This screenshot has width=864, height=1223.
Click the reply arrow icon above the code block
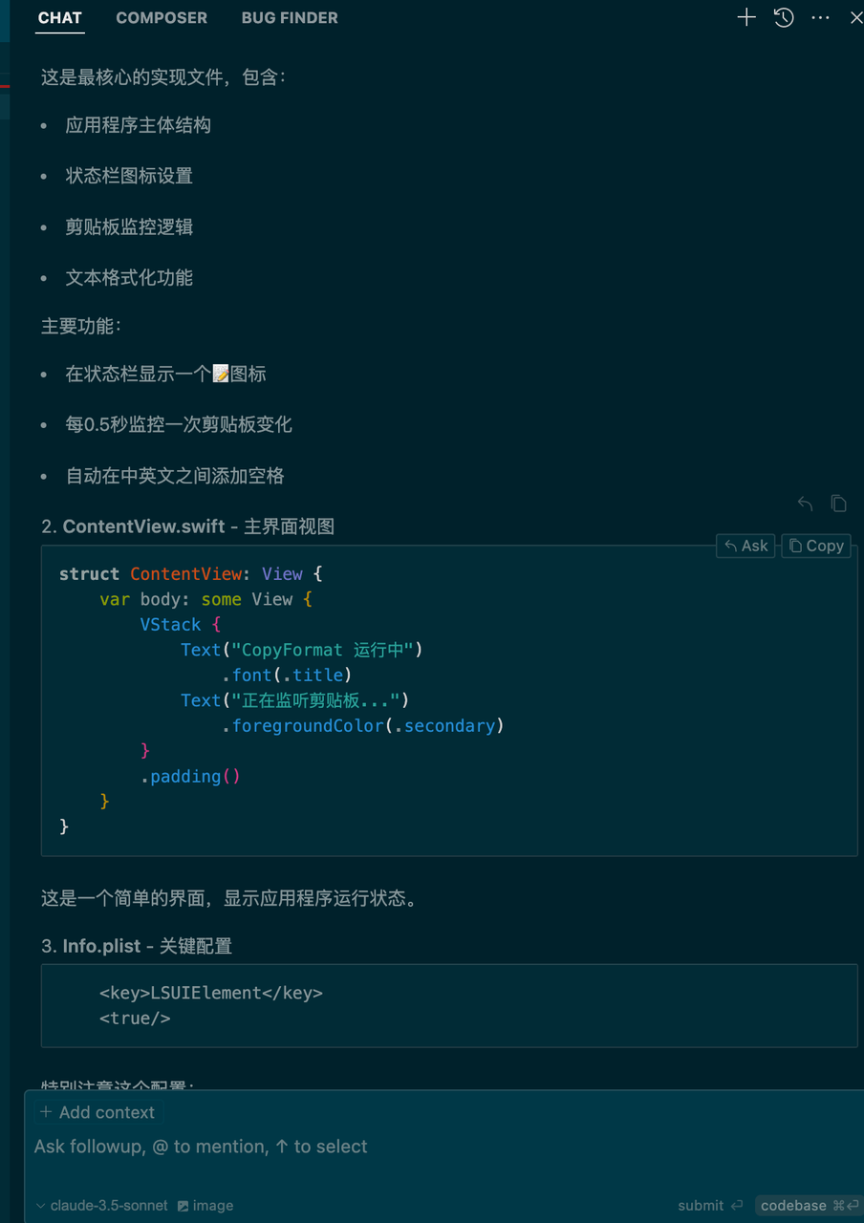(806, 504)
